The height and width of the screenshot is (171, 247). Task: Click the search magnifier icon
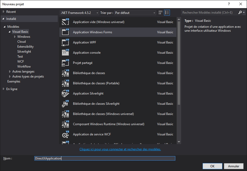[240, 12]
